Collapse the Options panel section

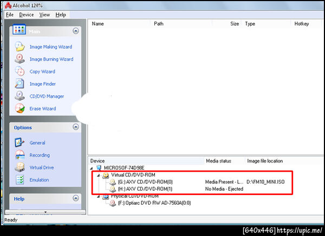click(x=76, y=127)
